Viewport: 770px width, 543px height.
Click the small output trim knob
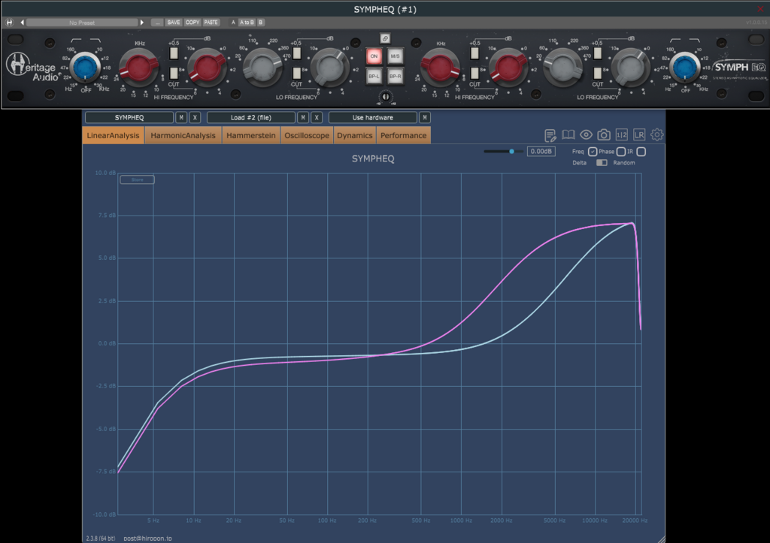click(x=386, y=97)
